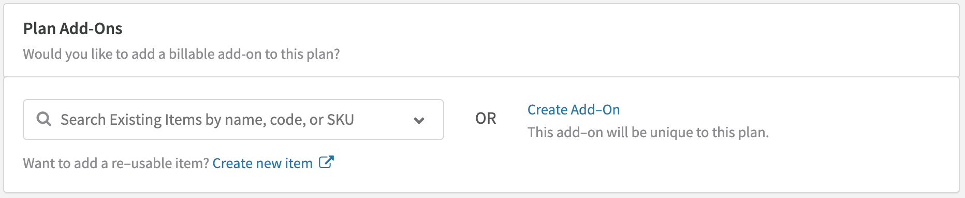Click the 'unique to this plan' description

648,132
